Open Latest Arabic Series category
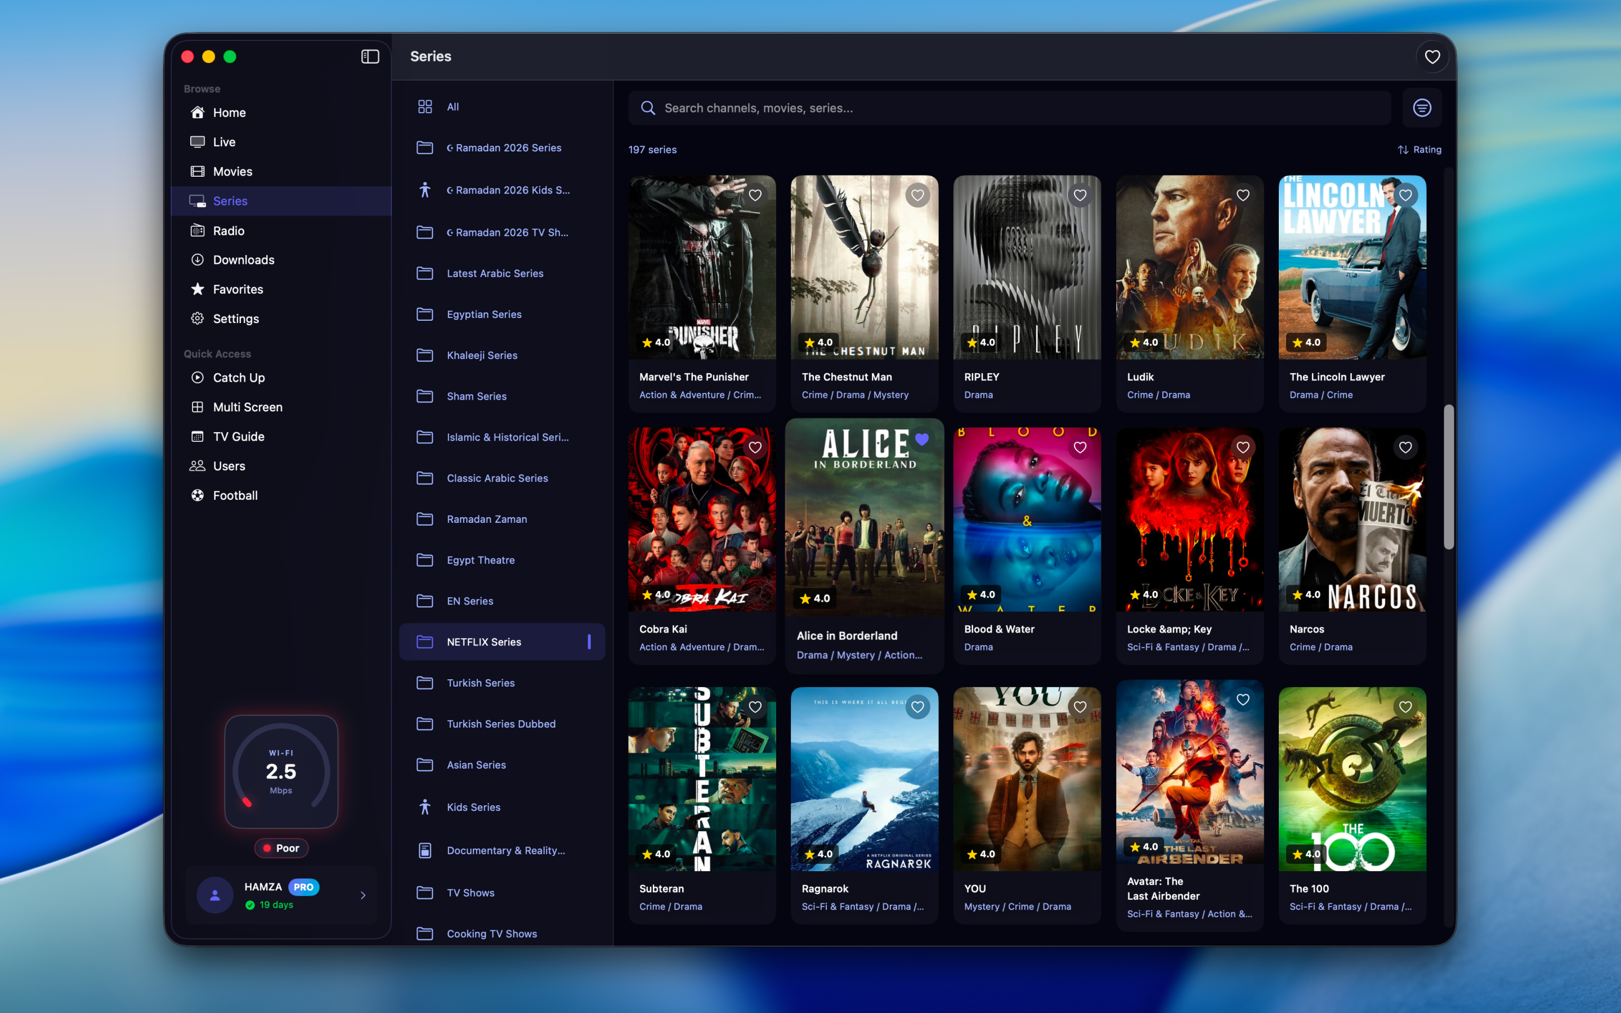1621x1013 pixels. pyautogui.click(x=501, y=274)
